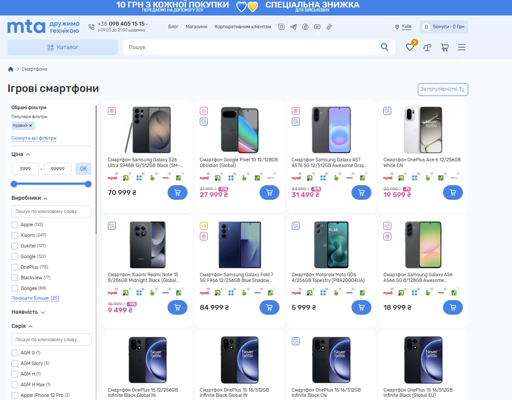
Task: Check the Google manufacturer filter
Action: point(15,257)
